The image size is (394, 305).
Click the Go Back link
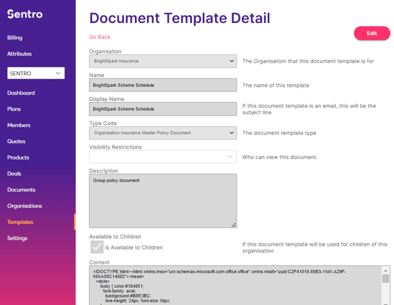tap(100, 37)
